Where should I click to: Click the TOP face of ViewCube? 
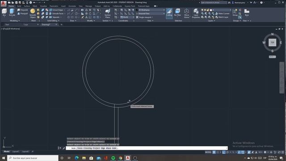(272, 42)
